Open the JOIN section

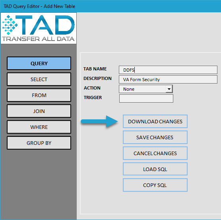[39, 111]
